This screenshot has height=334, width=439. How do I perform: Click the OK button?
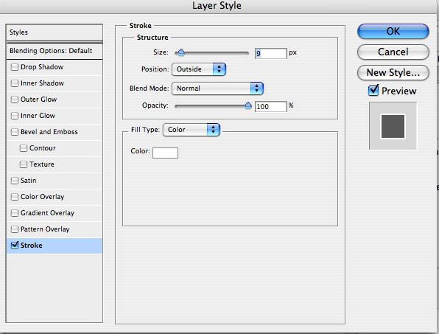[x=393, y=32]
